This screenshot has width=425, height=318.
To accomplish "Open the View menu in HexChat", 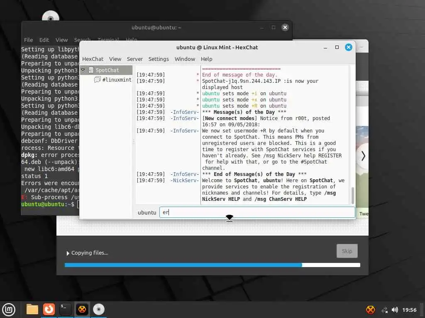I will 115,59.
